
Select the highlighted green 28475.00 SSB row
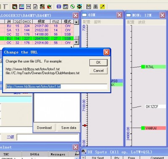tap(37, 39)
